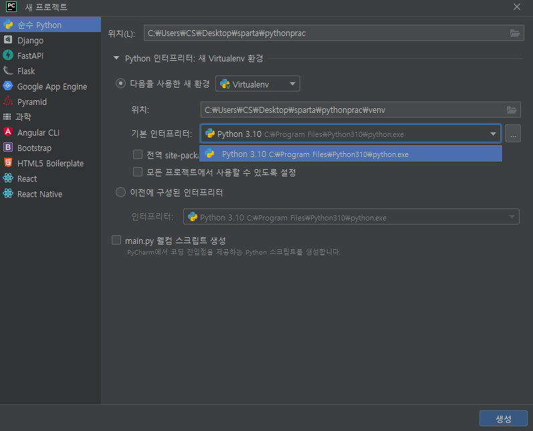Click the project 위치(L) path field

pyautogui.click(x=334, y=33)
